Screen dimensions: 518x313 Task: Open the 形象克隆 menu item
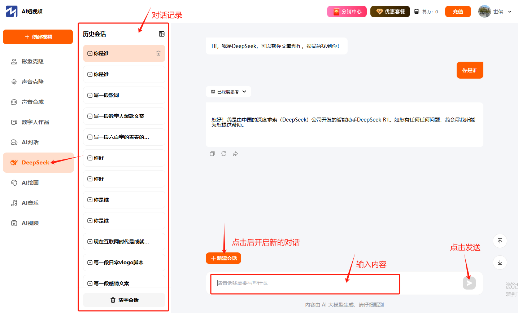pos(38,62)
